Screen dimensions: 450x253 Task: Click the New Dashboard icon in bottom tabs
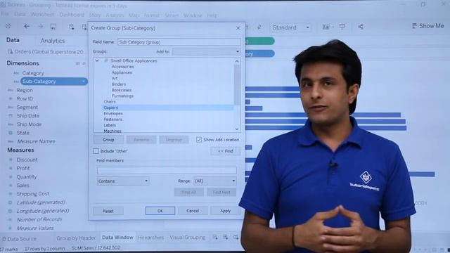click(x=226, y=238)
